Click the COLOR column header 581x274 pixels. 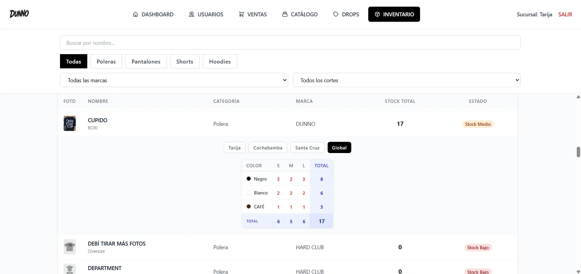click(254, 165)
